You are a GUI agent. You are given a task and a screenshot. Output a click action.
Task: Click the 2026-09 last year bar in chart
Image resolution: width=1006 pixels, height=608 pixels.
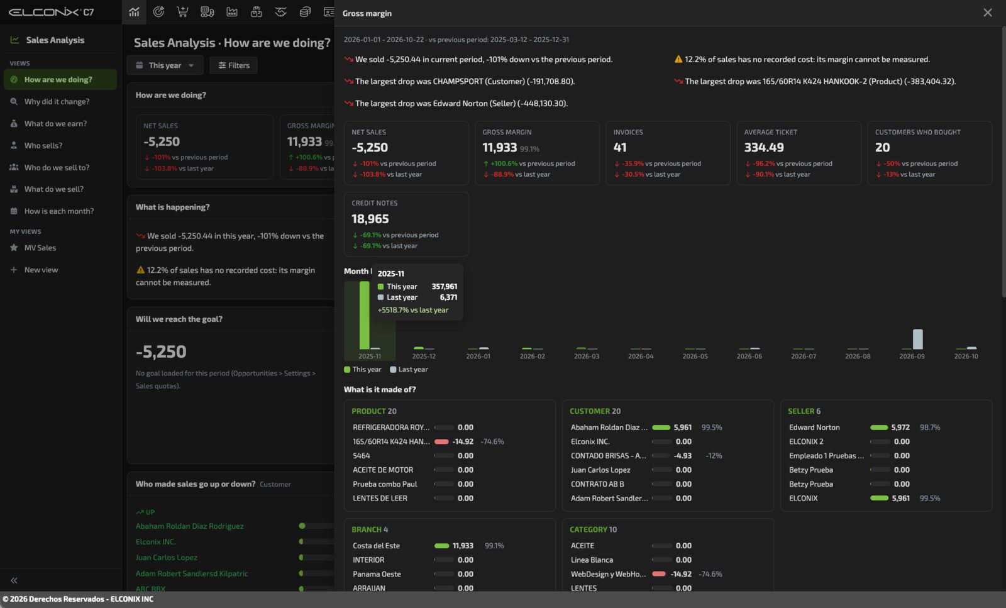917,339
